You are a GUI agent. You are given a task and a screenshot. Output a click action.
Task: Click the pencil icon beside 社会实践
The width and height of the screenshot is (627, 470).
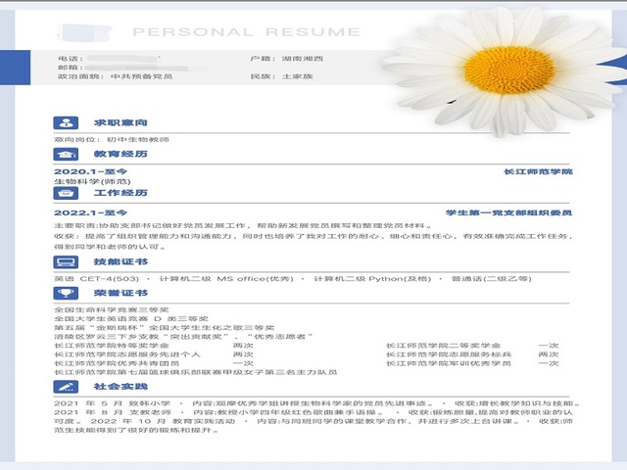coord(67,387)
